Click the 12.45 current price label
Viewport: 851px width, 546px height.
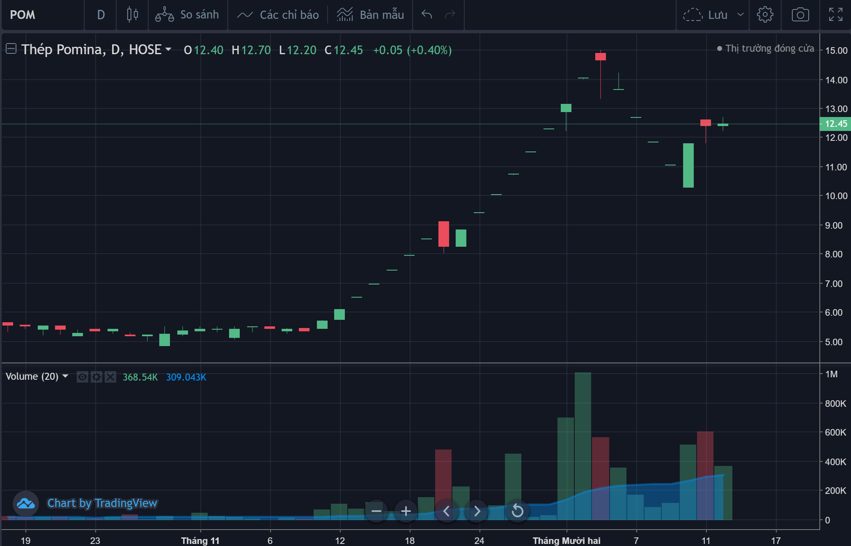coord(835,124)
